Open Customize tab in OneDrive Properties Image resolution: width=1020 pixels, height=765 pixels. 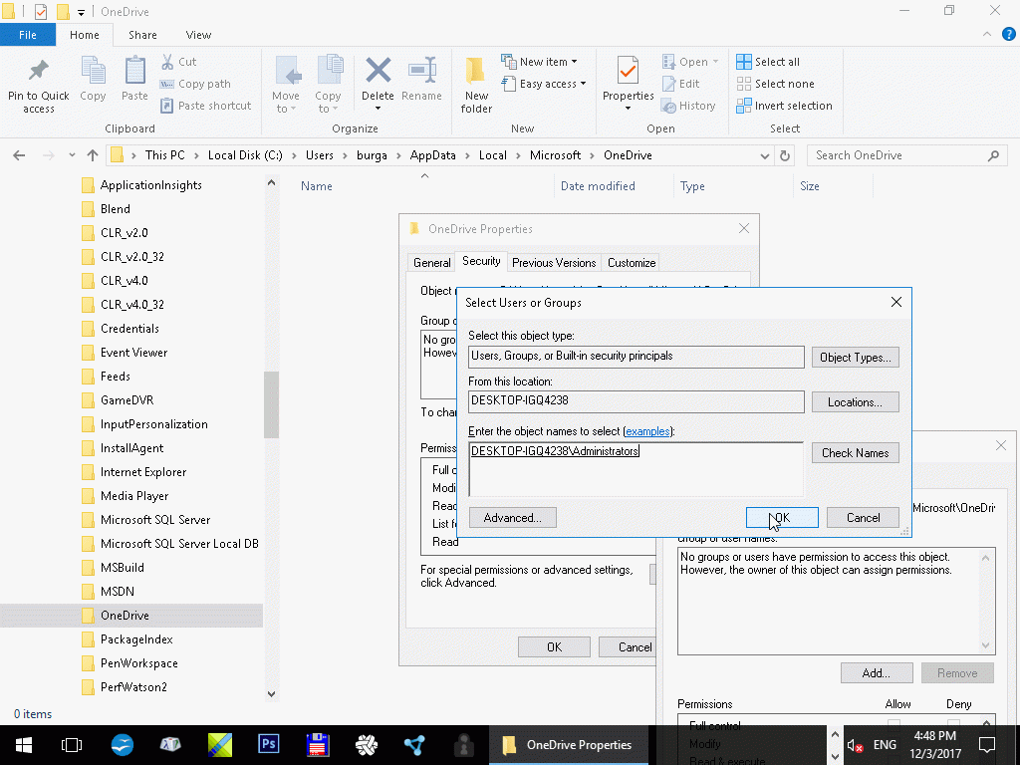(631, 263)
